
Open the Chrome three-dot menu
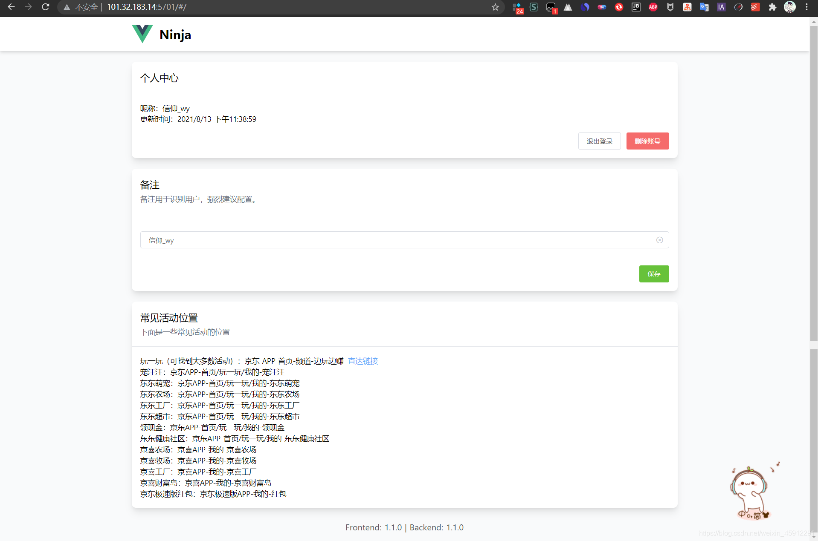tap(806, 7)
